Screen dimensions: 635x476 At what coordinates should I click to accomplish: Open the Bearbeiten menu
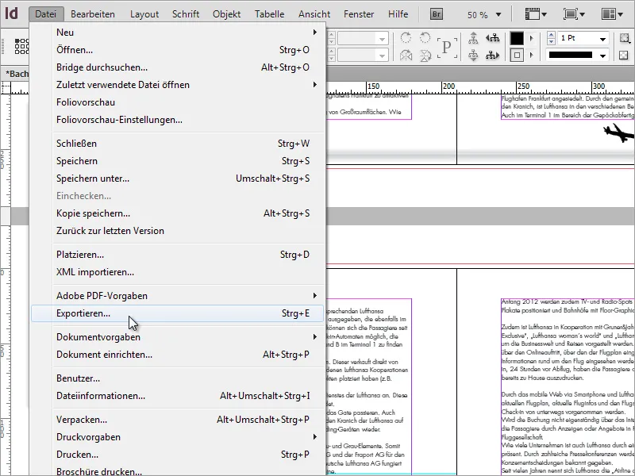(92, 14)
